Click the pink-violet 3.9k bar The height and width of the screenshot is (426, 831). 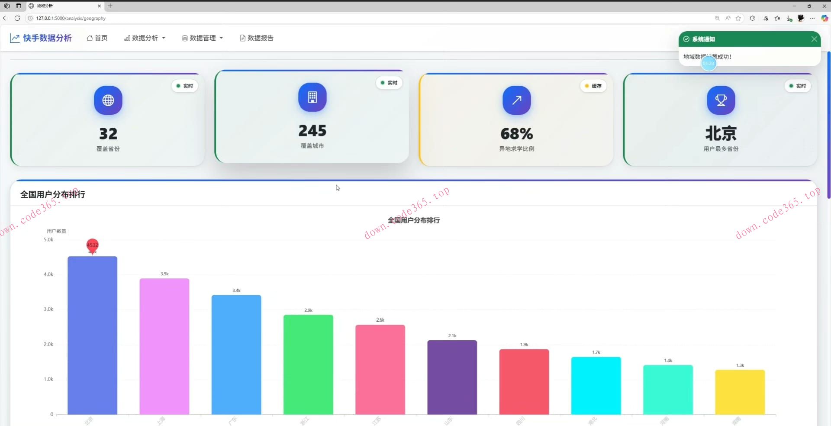[164, 346]
